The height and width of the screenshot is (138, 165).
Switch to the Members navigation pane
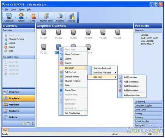tap(19, 104)
